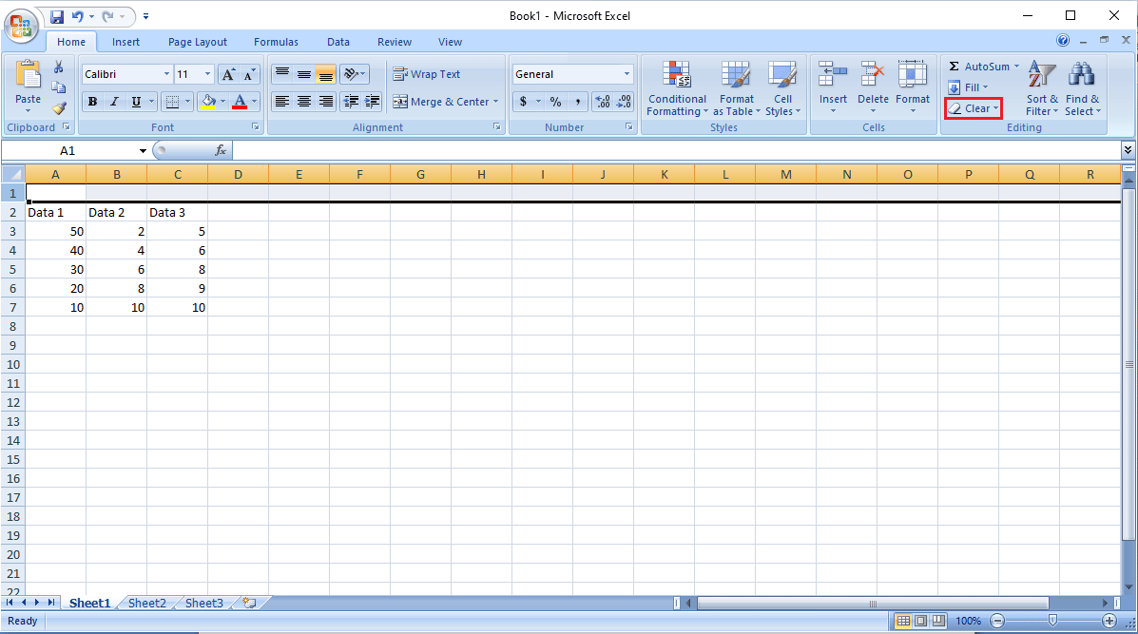Open the Name Box dropdown arrow
The height and width of the screenshot is (634, 1138).
pos(143,151)
